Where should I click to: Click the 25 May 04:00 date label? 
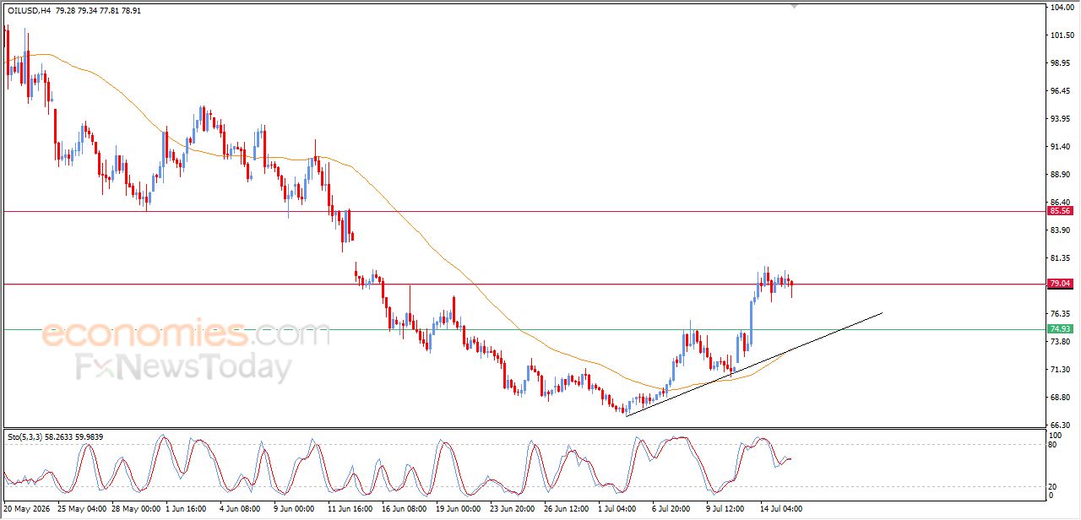[x=83, y=509]
